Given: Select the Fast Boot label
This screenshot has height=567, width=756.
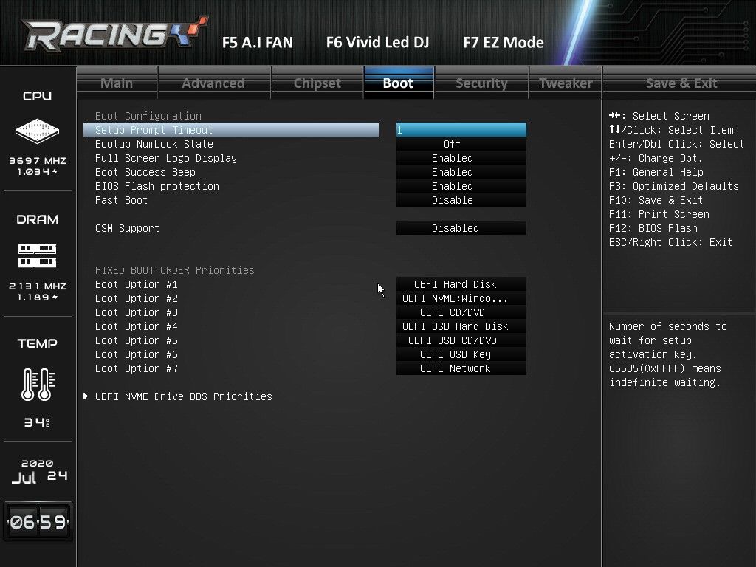Looking at the screenshot, I should point(122,199).
